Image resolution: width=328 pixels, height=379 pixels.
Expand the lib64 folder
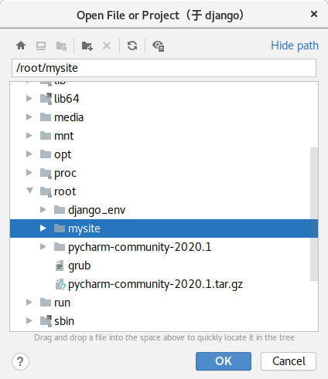click(x=29, y=99)
